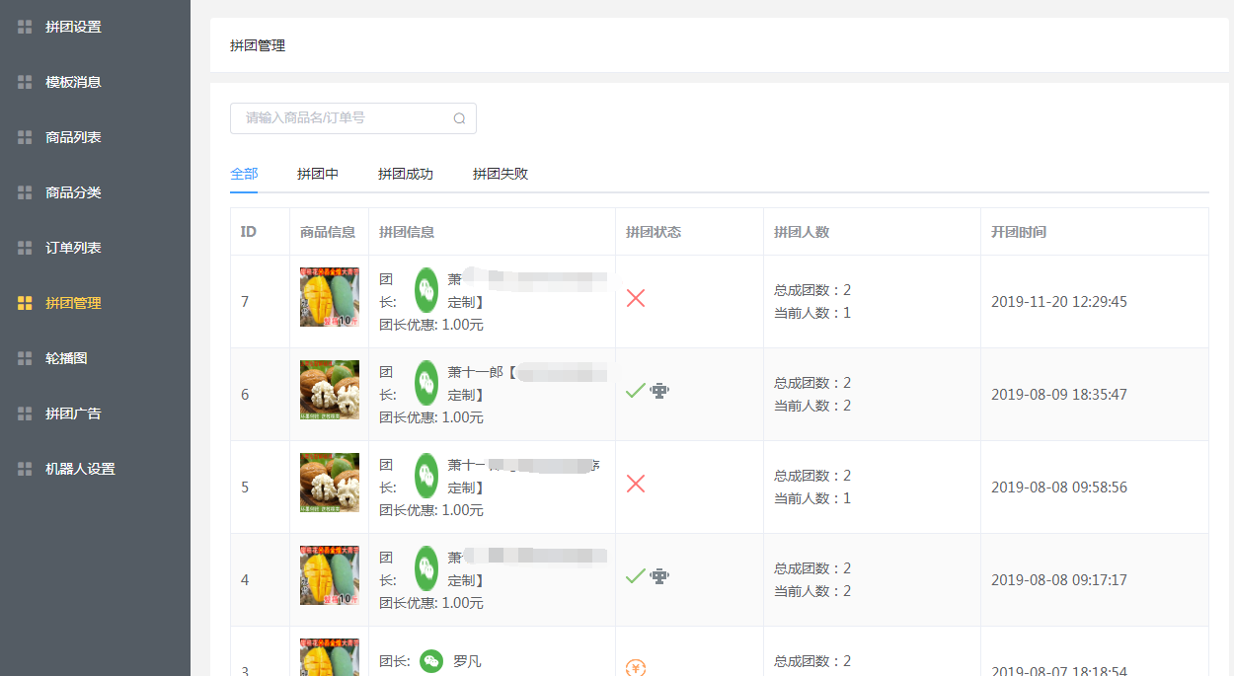Click the 商品信息 column header
1234x676 pixels.
[328, 232]
